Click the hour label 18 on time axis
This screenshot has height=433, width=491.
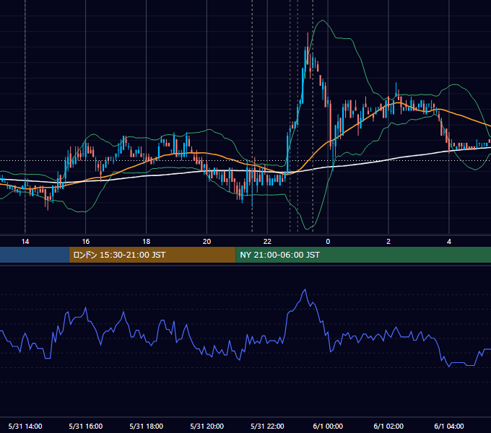(147, 242)
